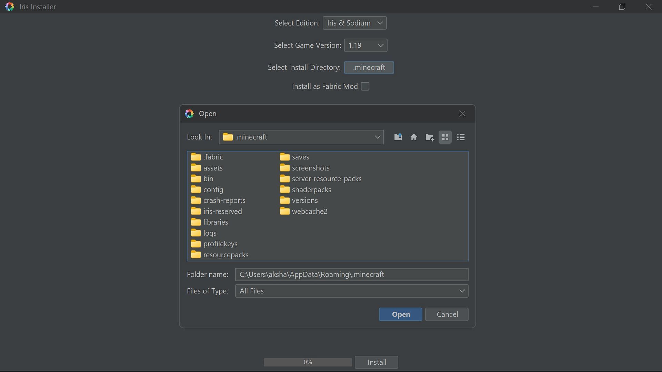Click the parent directory up icon
Image resolution: width=662 pixels, height=372 pixels.
(x=398, y=137)
